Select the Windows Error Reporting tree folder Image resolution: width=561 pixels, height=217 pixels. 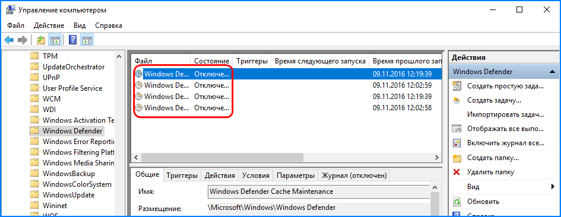click(78, 142)
